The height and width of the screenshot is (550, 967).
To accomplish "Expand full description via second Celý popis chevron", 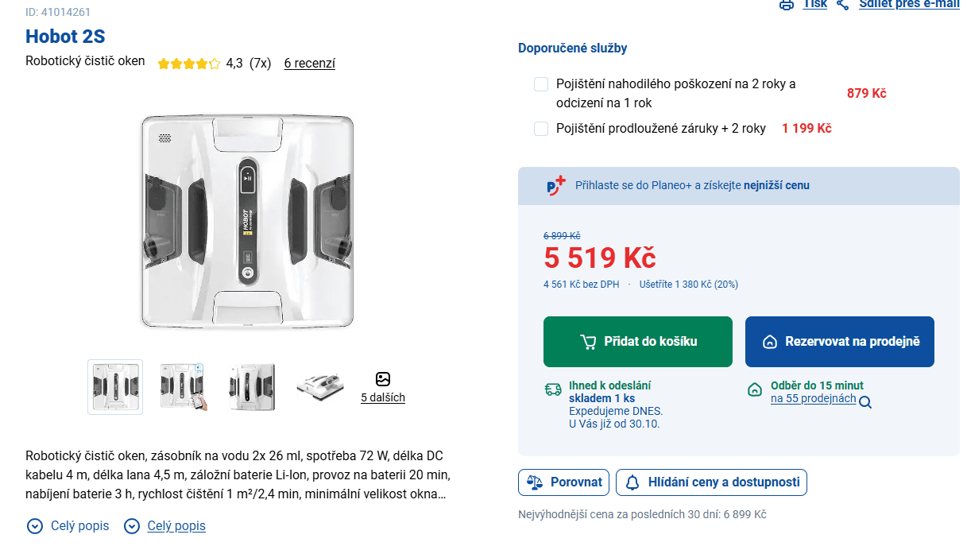I will pyautogui.click(x=132, y=525).
